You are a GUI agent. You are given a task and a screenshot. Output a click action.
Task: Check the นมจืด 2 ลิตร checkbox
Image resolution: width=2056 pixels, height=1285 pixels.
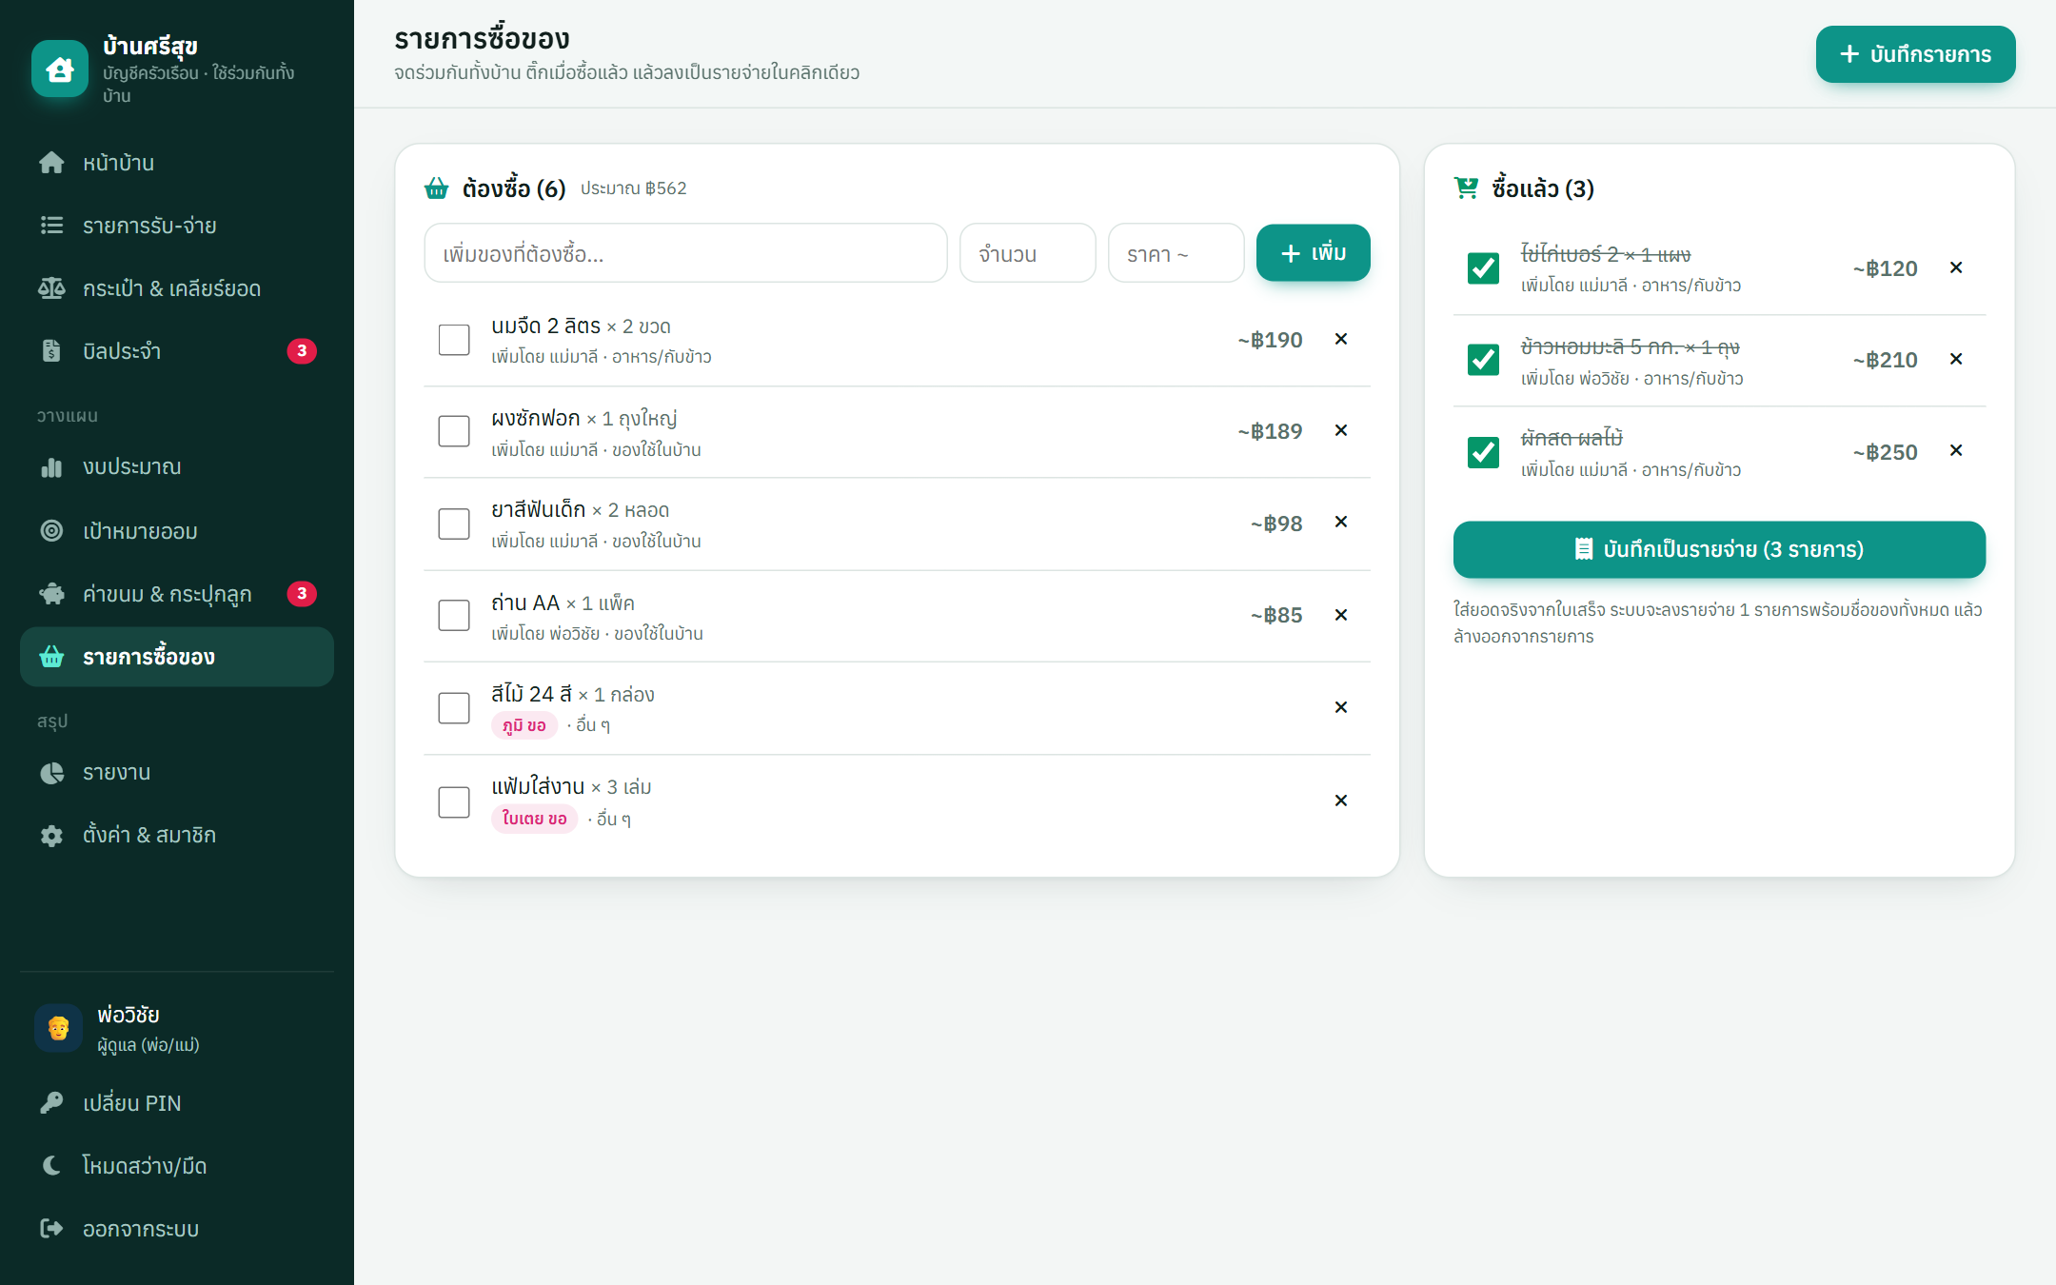pyautogui.click(x=454, y=340)
